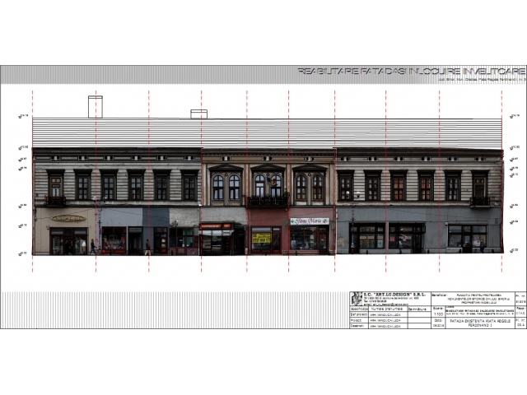Select the central balcony with iron railing

[268, 201]
